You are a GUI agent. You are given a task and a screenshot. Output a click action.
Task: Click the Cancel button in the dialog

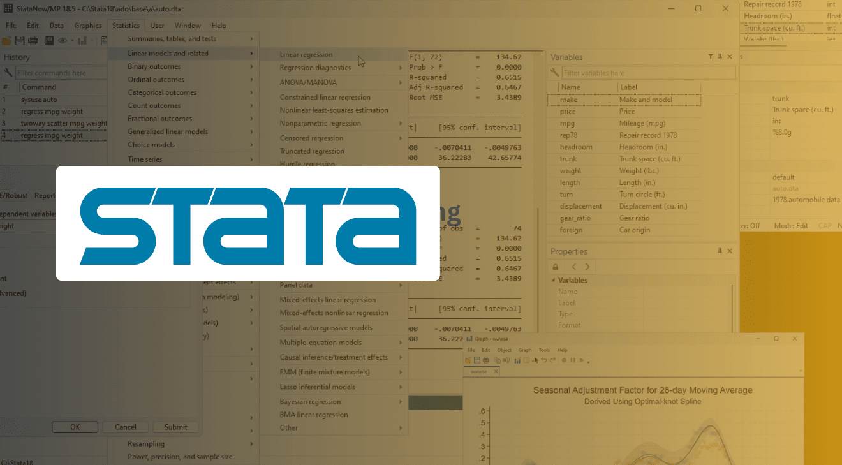(126, 427)
